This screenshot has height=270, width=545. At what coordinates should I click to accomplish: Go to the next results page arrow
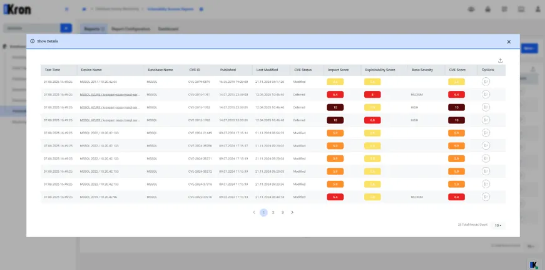292,213
